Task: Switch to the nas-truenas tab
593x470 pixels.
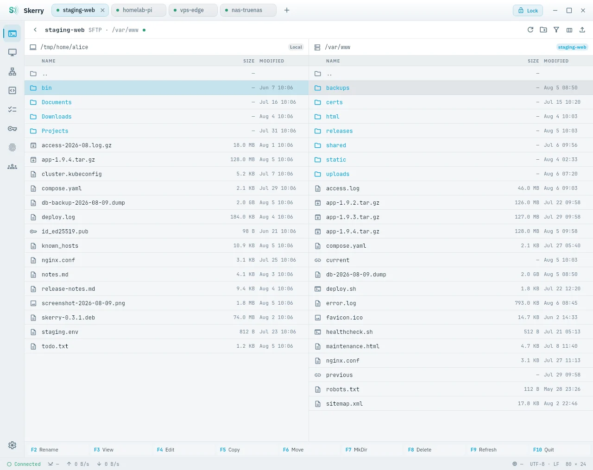Action: (248, 10)
